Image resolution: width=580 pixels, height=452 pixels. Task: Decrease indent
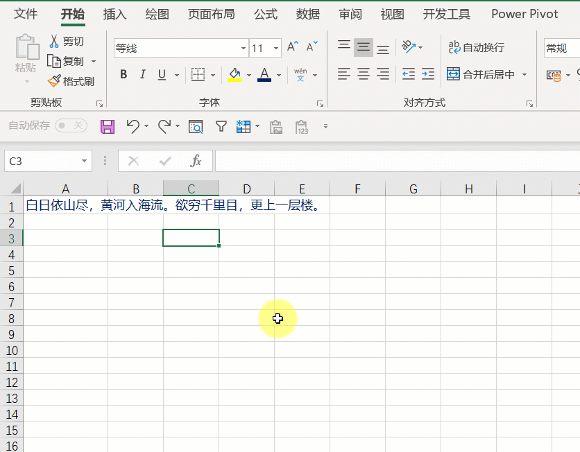point(409,74)
